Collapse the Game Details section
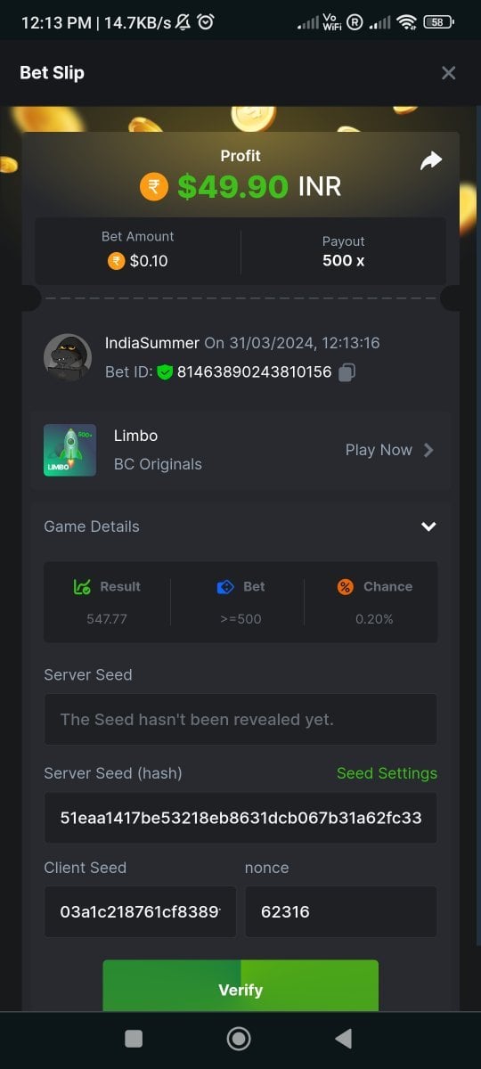The height and width of the screenshot is (1069, 481). click(428, 526)
